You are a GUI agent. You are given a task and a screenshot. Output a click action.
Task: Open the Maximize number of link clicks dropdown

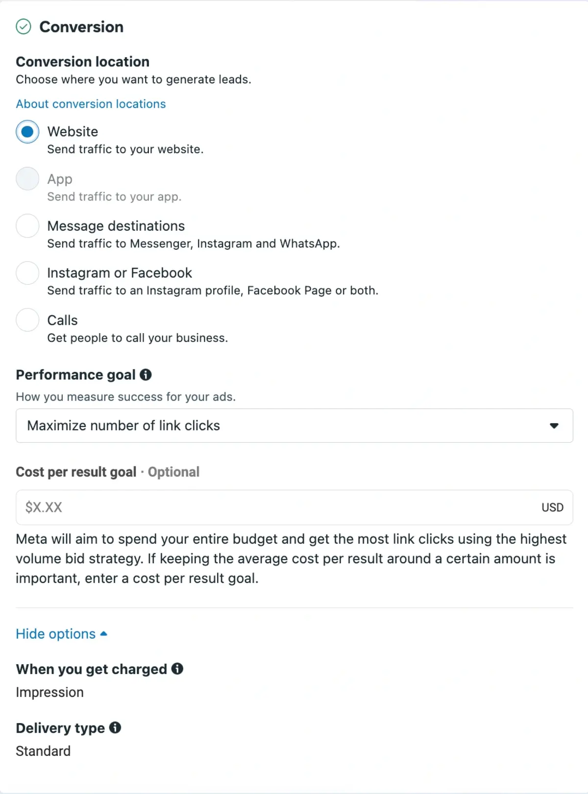point(294,426)
